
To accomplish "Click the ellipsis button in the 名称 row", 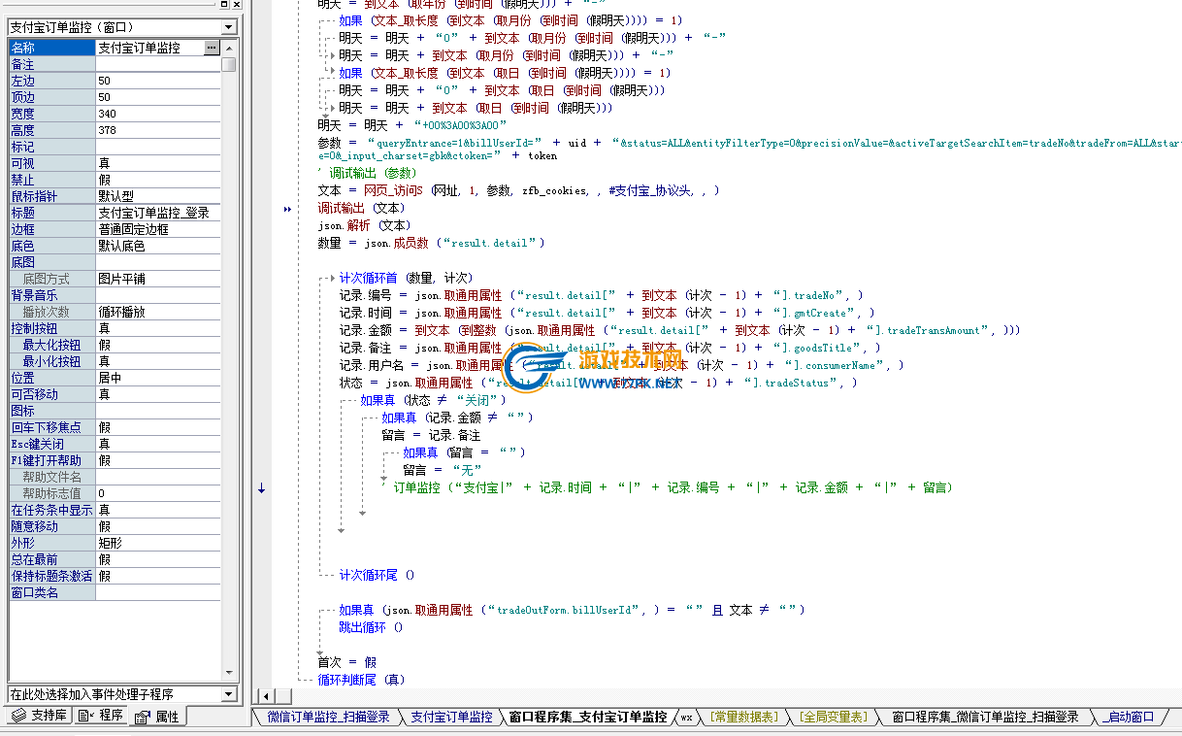I will [212, 48].
